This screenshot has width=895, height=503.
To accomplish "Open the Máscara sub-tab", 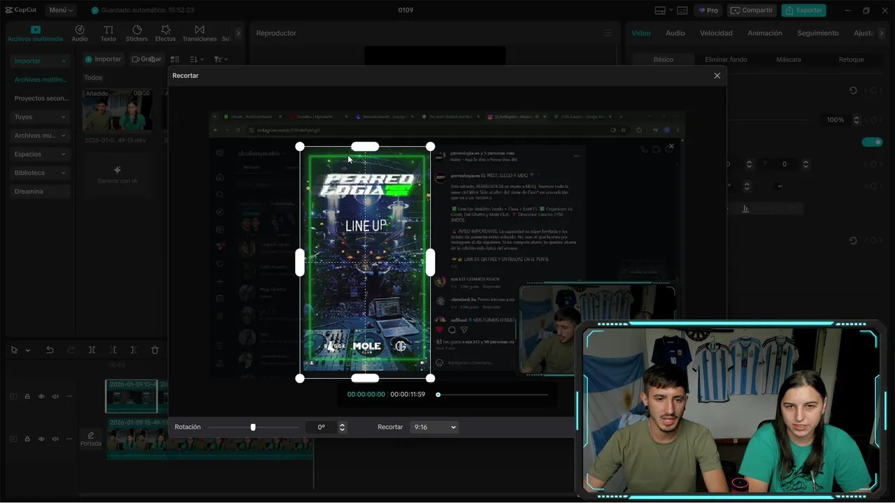I will [789, 59].
